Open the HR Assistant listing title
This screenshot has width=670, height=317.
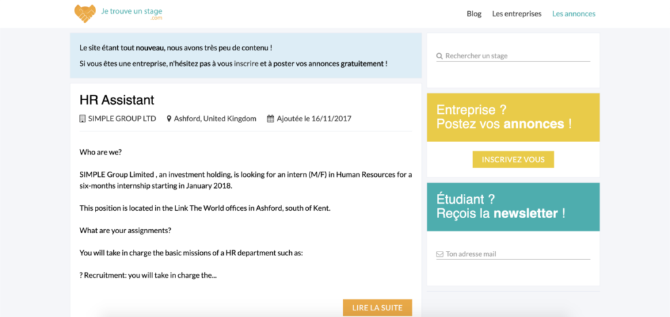116,100
